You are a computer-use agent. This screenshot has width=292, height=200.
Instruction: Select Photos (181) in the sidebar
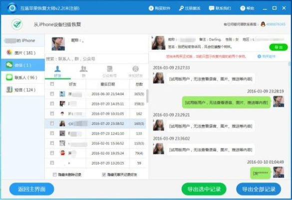click(x=23, y=52)
